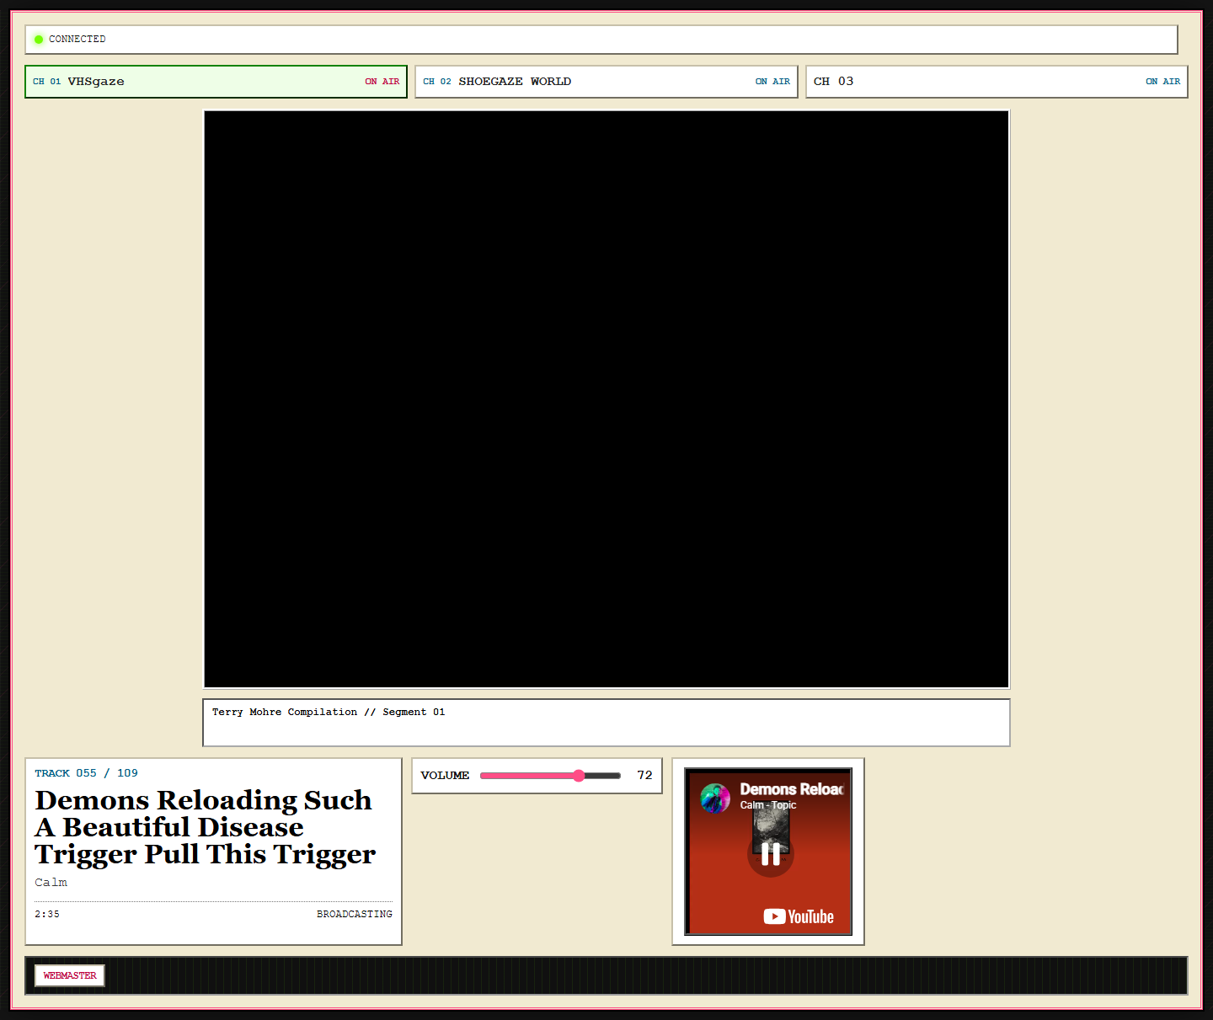Click the BROADCASTING status text
The width and height of the screenshot is (1213, 1020).
tap(355, 914)
